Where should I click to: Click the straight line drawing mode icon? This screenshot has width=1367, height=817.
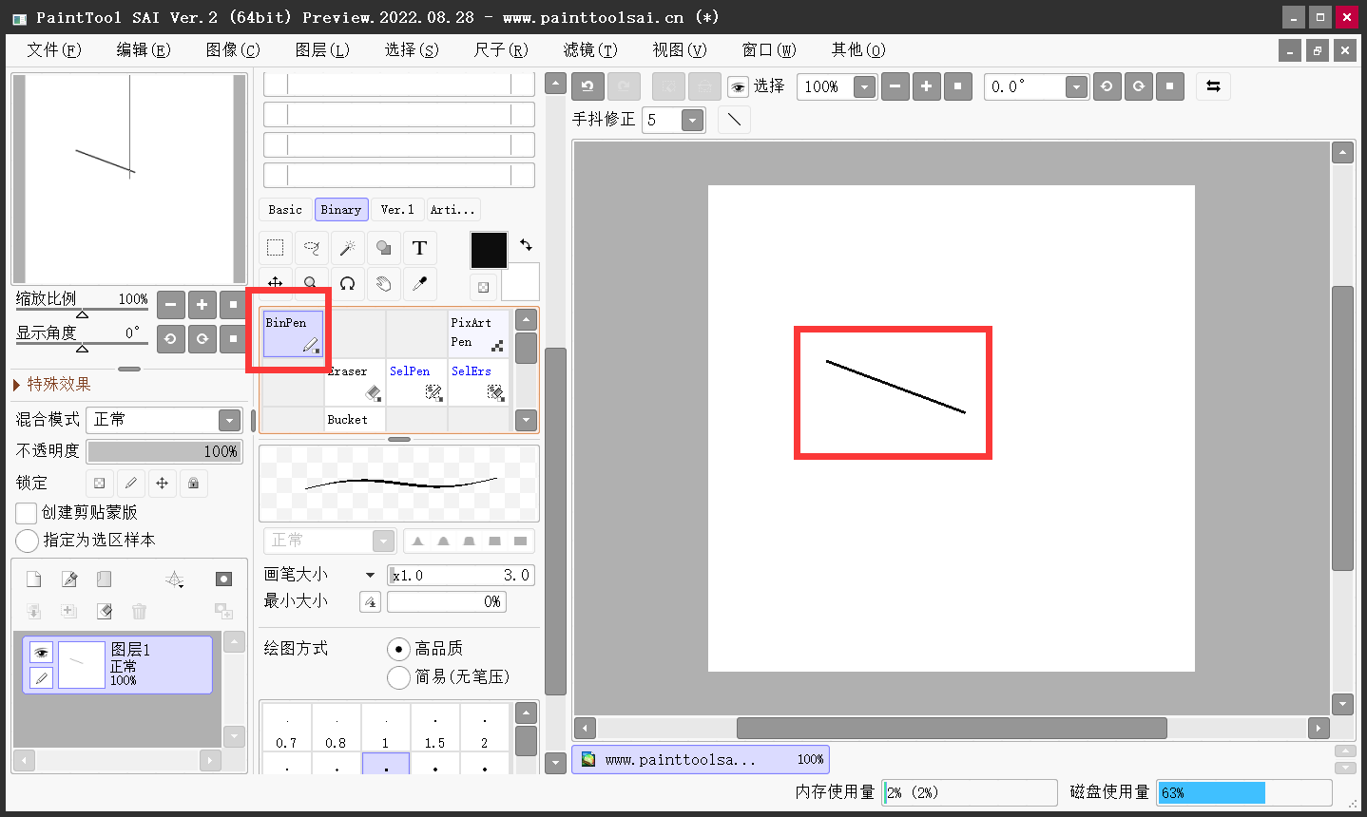coord(734,120)
